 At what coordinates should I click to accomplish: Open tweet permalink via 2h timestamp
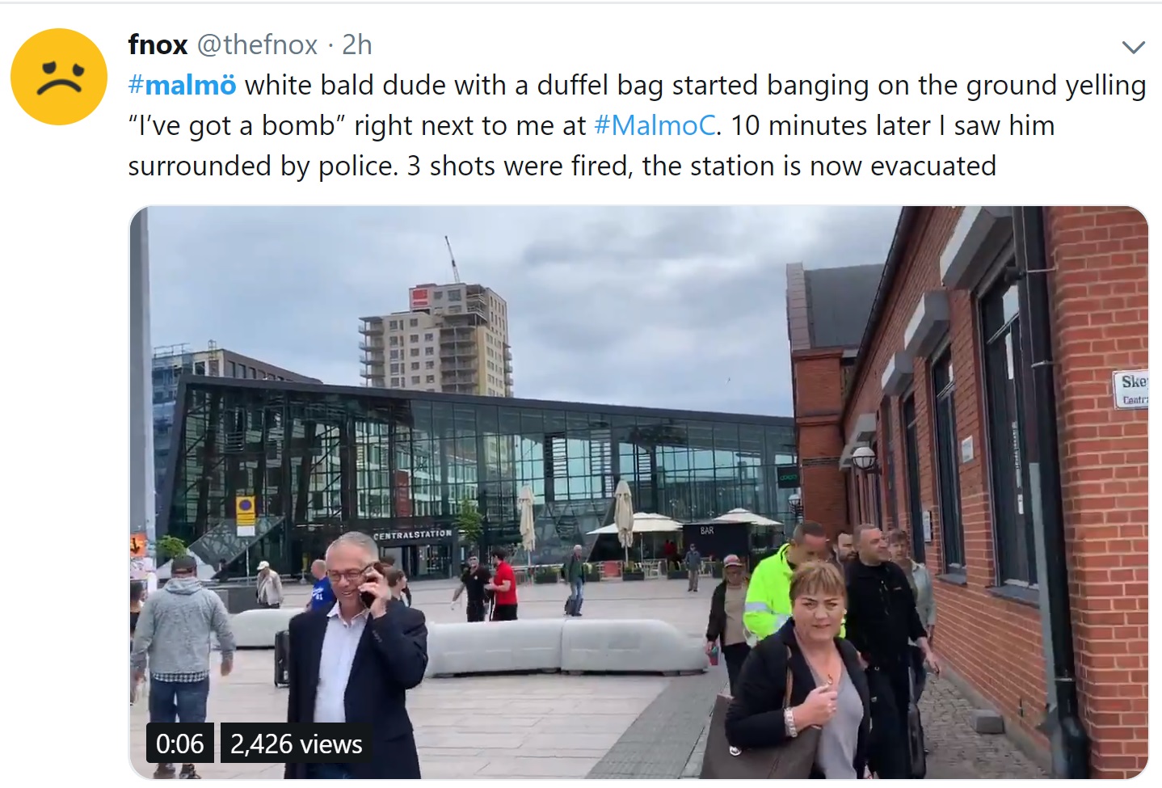(356, 44)
